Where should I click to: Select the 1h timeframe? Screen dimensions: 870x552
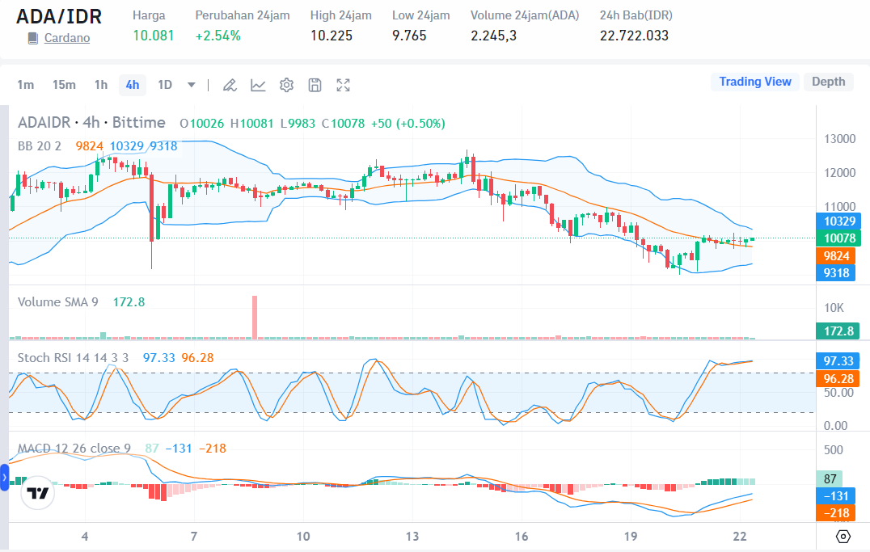point(100,85)
